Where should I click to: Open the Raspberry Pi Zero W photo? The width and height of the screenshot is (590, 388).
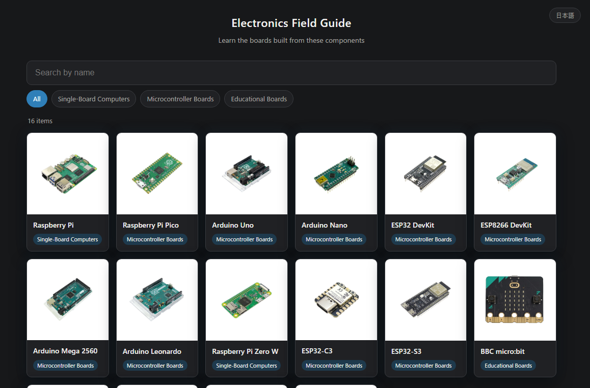[247, 299]
